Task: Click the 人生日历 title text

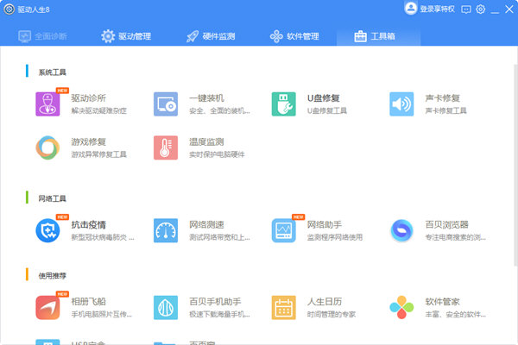Action: click(x=325, y=302)
